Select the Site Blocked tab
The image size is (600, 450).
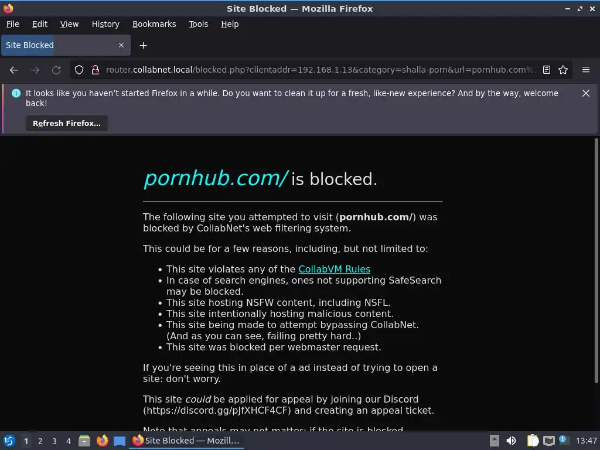[x=66, y=45]
